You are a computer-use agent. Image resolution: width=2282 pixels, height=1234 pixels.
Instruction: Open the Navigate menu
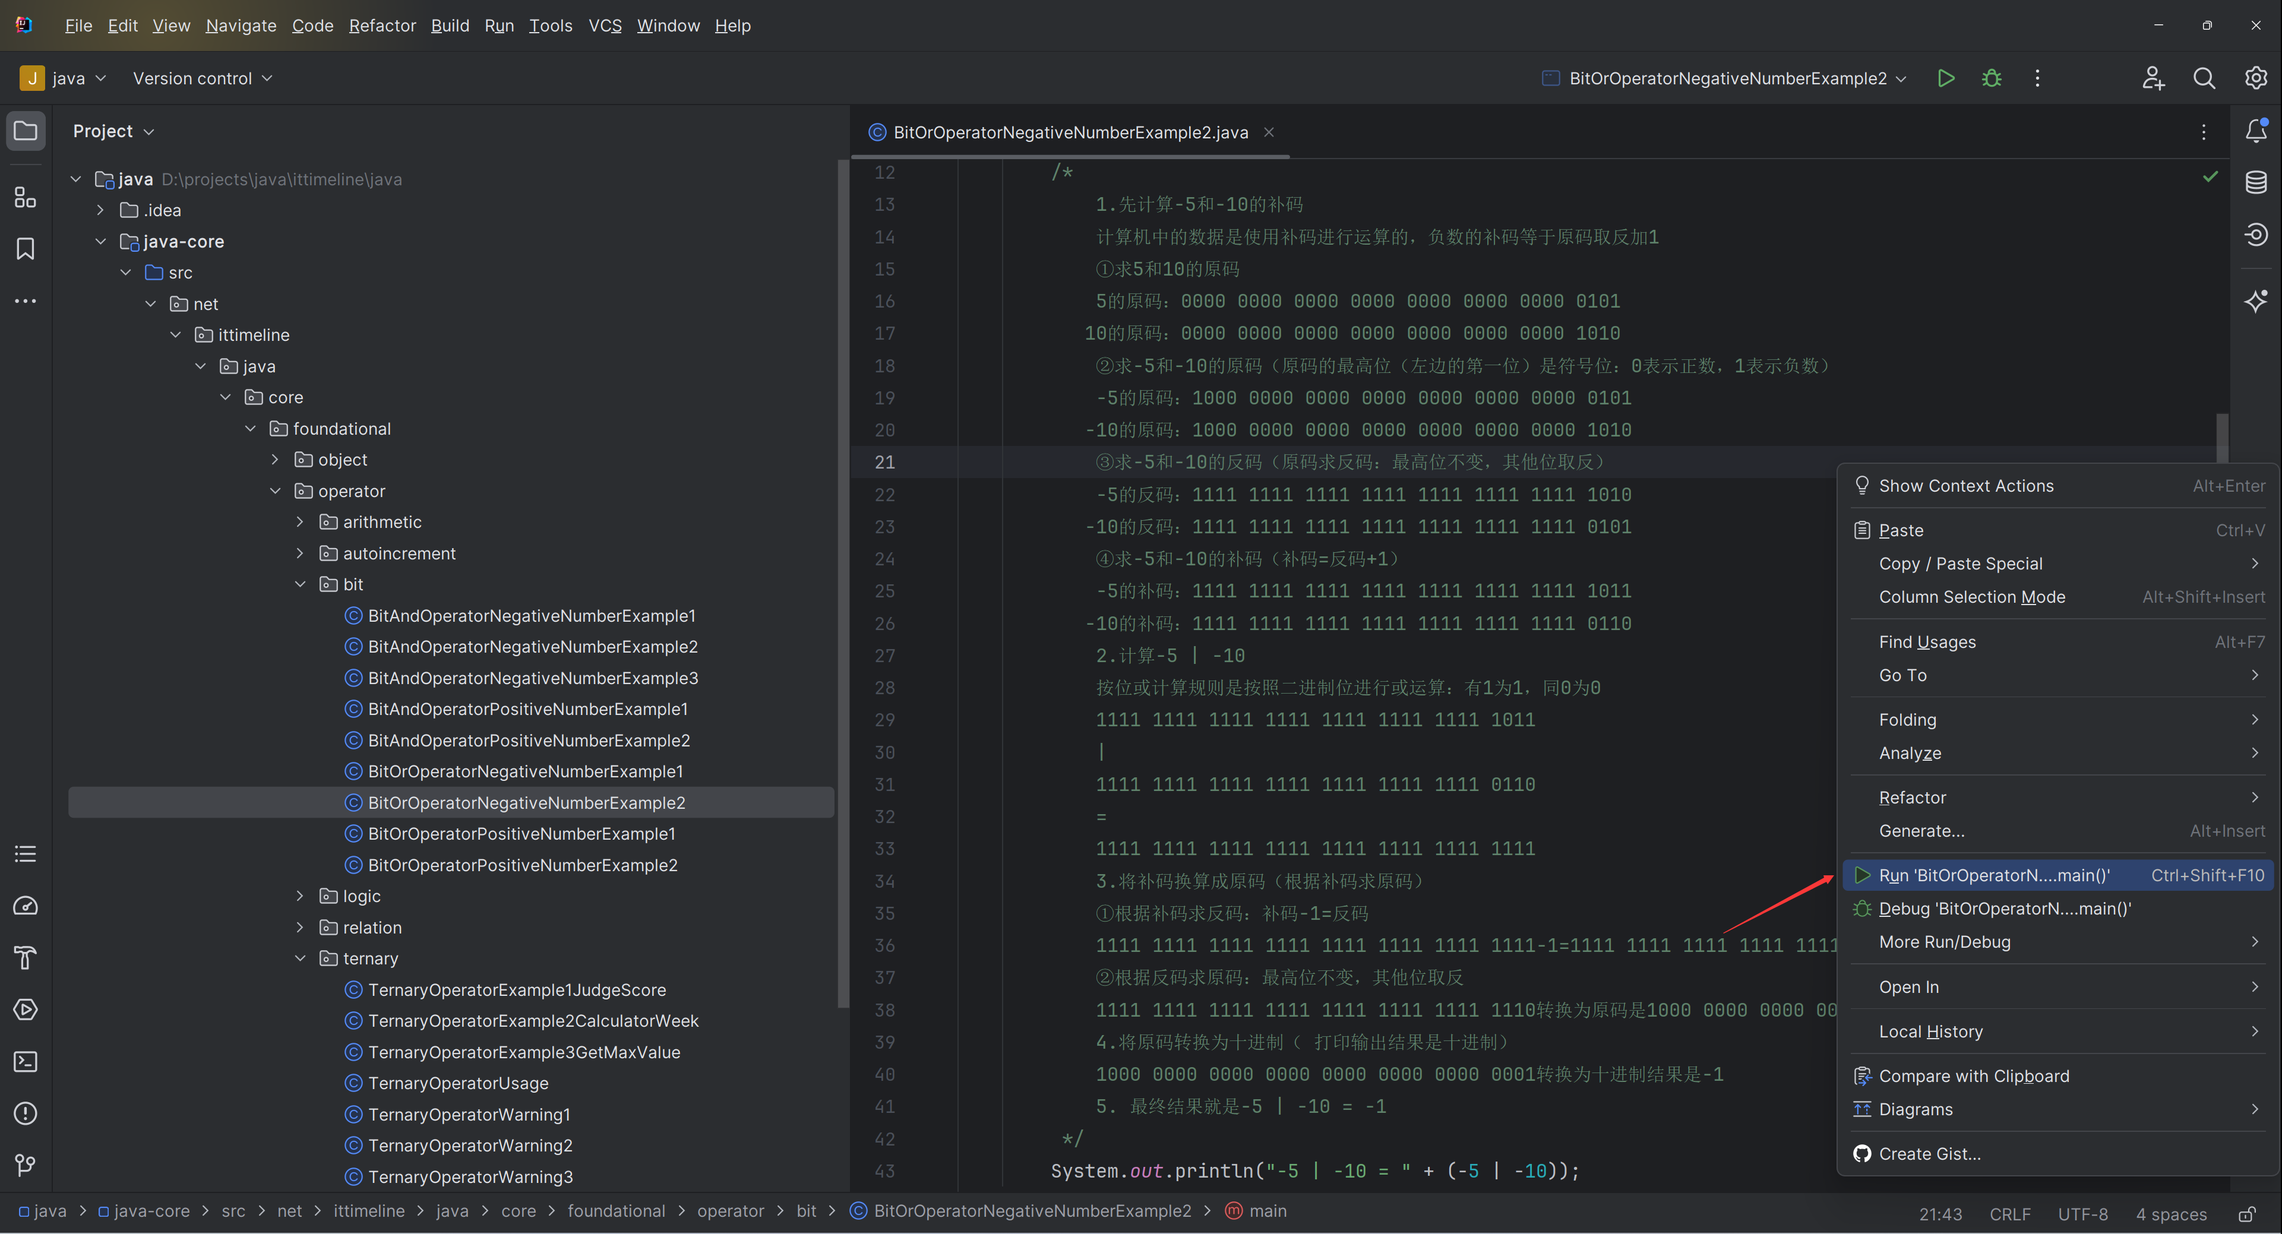point(241,26)
